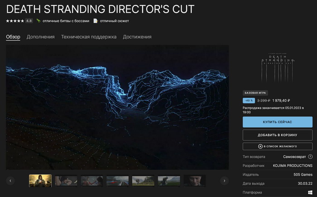The width and height of the screenshot is (317, 197).
Task: Select the second screenshot thumbnail
Action: coord(66,181)
